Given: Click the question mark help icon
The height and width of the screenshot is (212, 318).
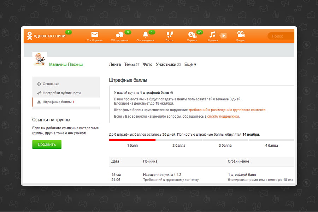Looking at the screenshot, I should 172,93.
